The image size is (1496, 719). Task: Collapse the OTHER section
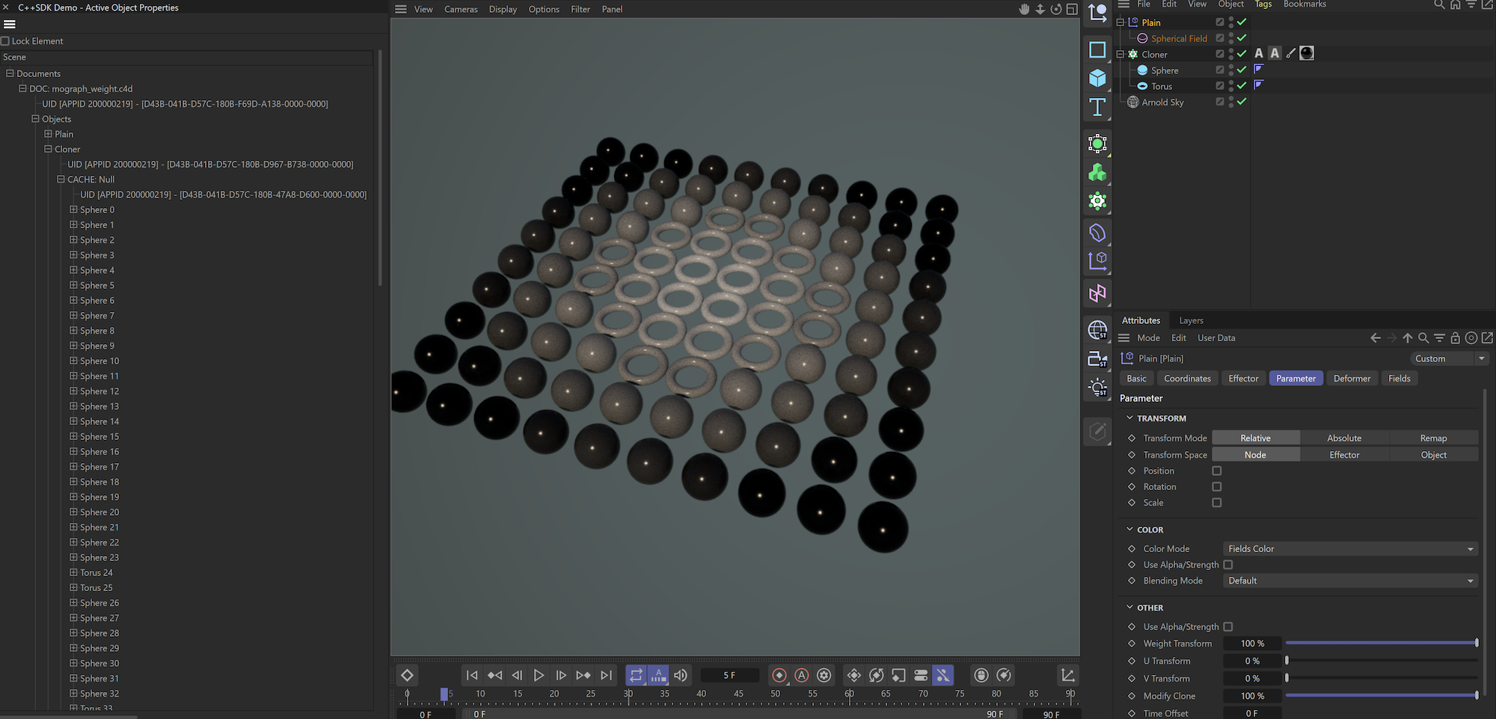pos(1129,608)
